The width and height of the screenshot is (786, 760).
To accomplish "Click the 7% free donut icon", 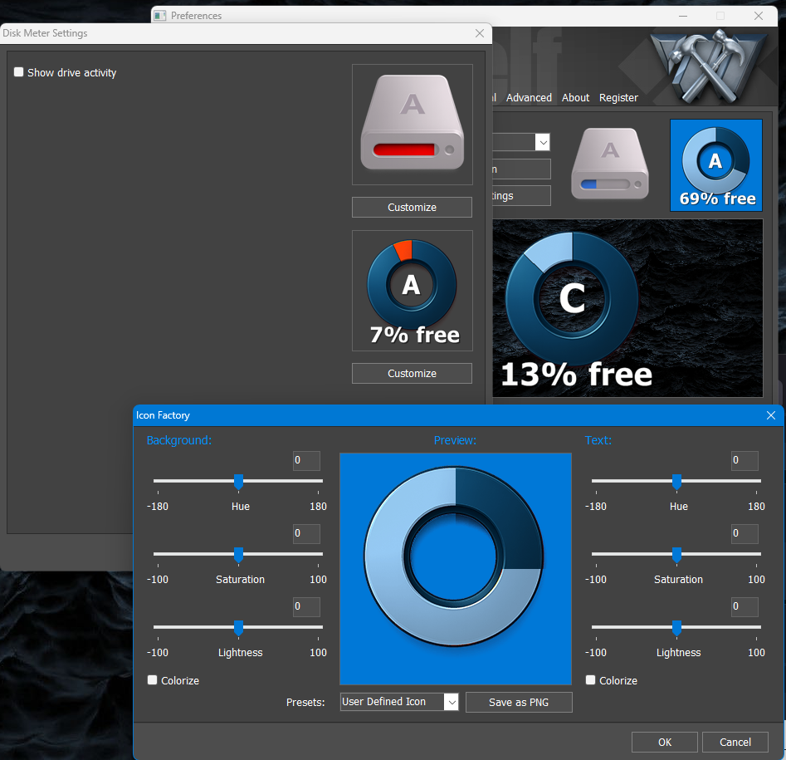I will [x=412, y=291].
